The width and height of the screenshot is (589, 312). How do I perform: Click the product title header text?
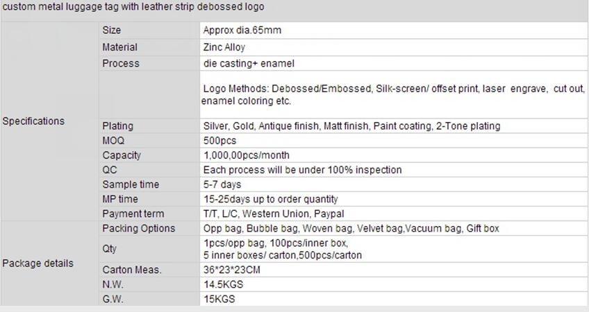pyautogui.click(x=133, y=7)
